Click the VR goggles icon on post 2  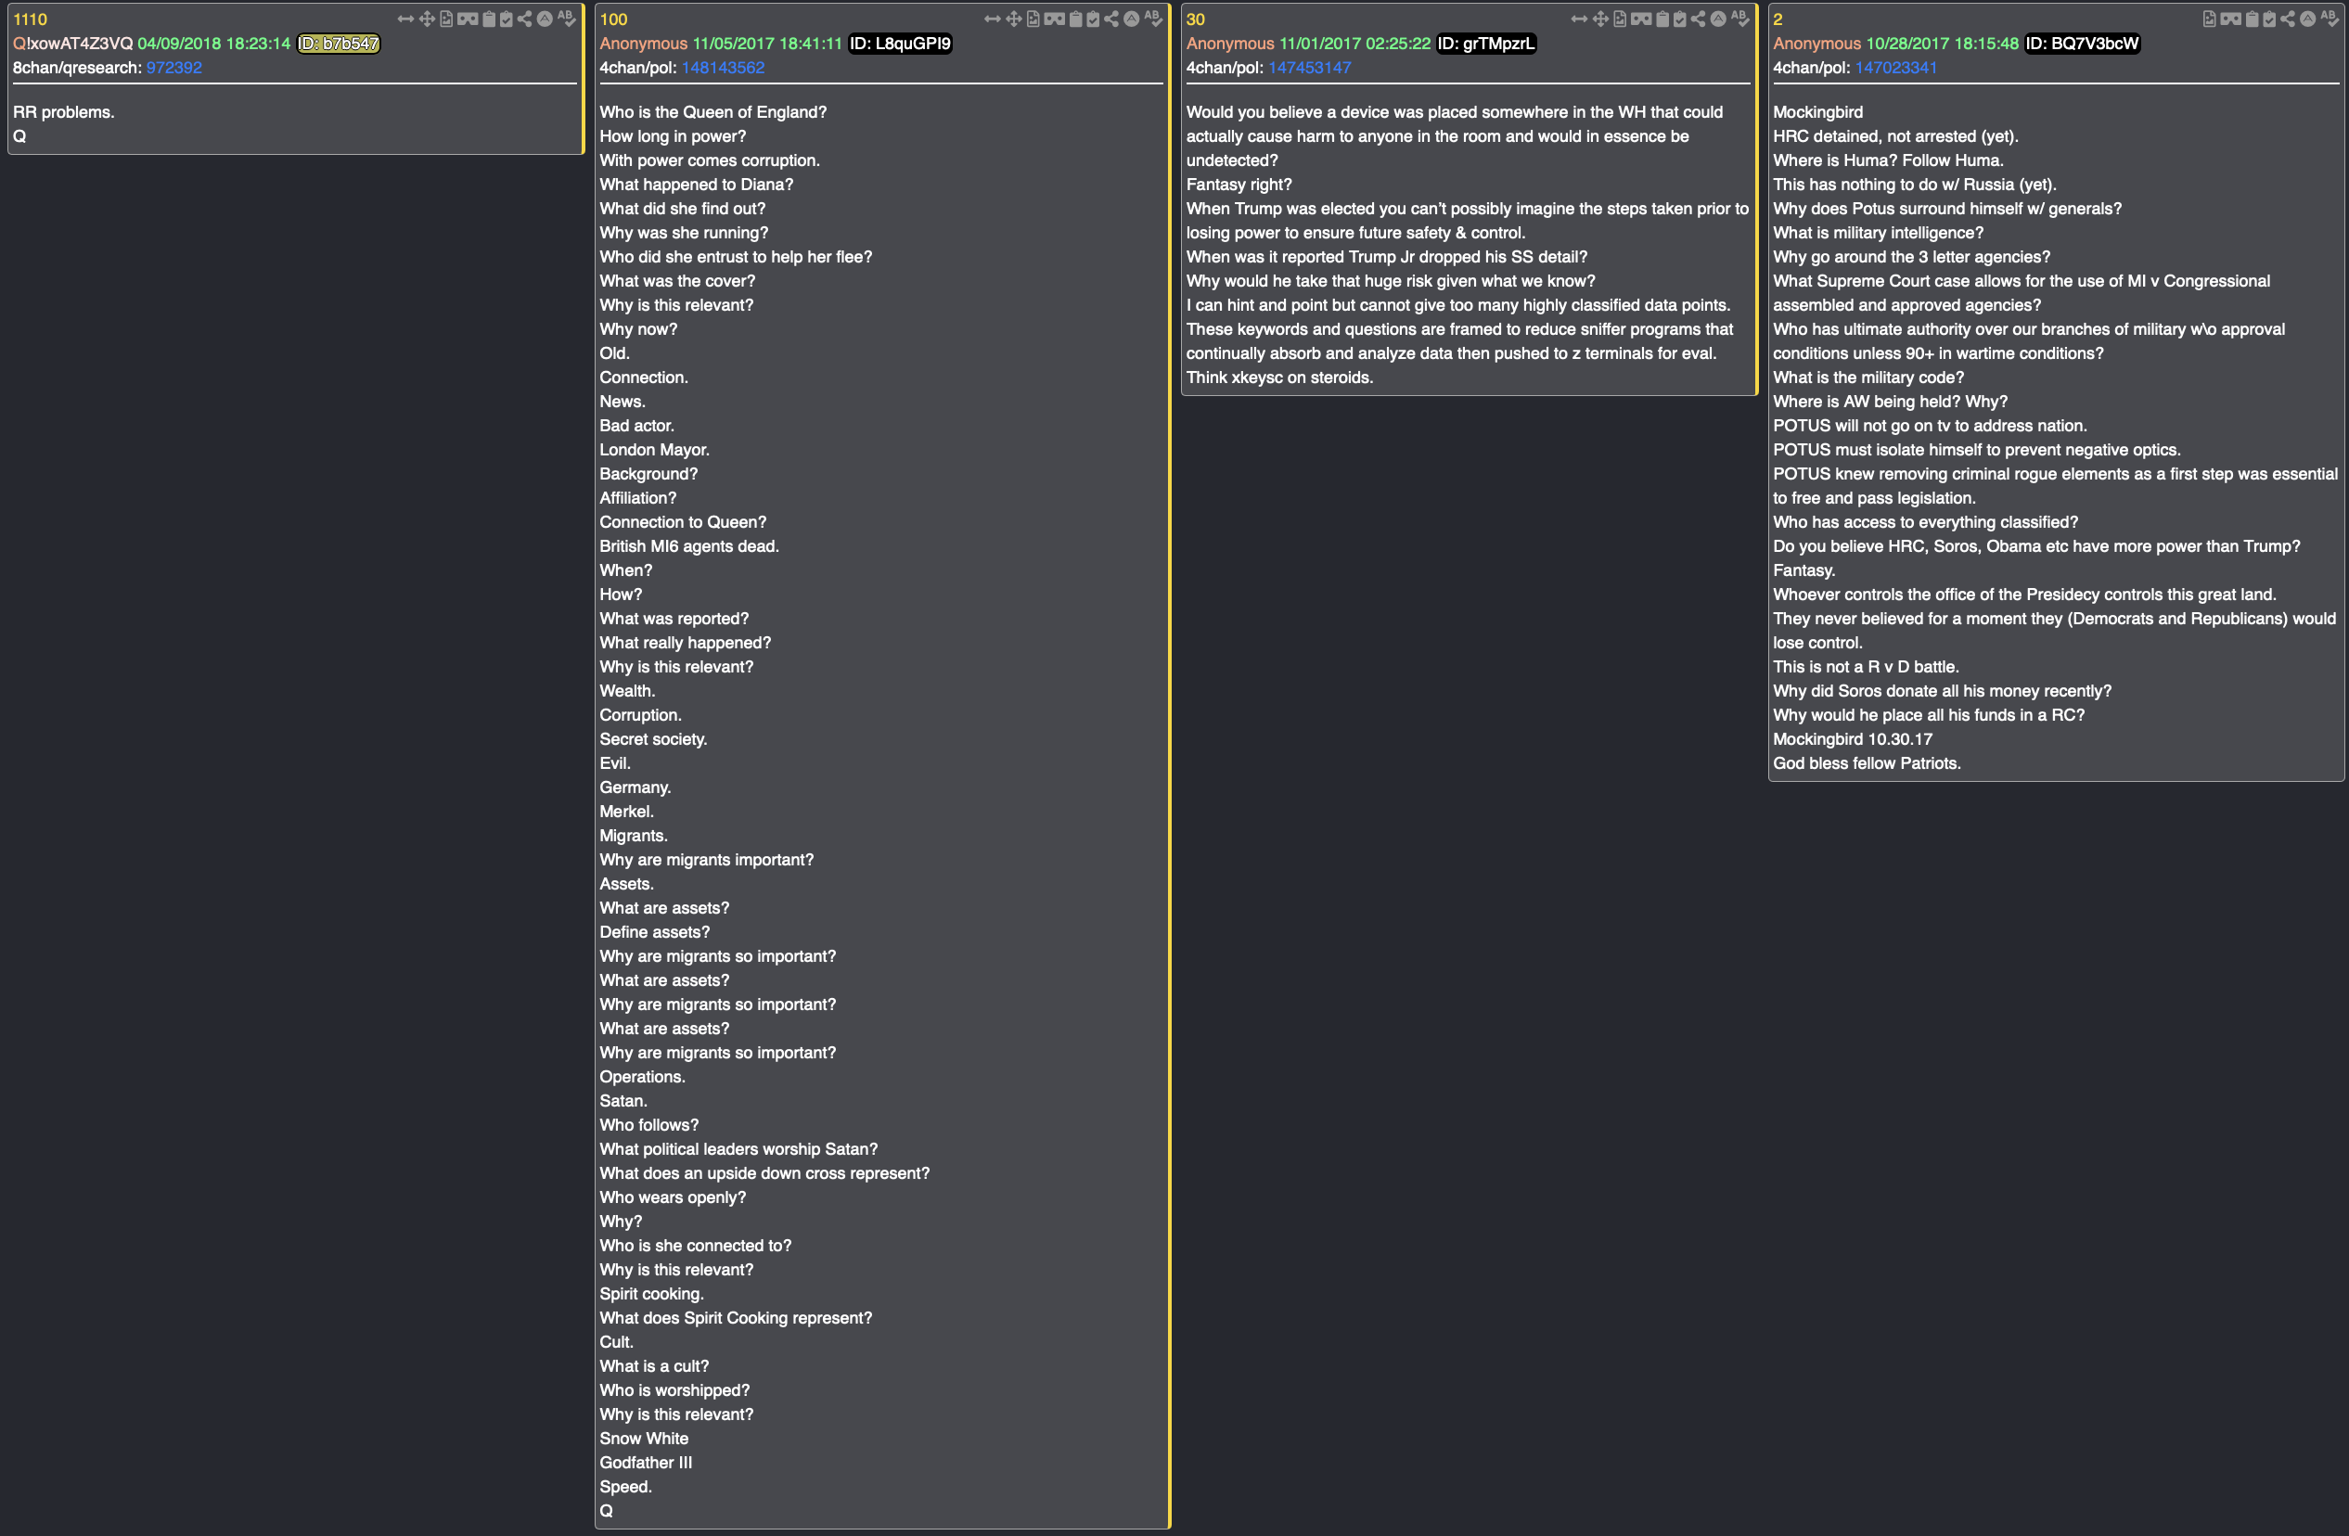point(2230,19)
